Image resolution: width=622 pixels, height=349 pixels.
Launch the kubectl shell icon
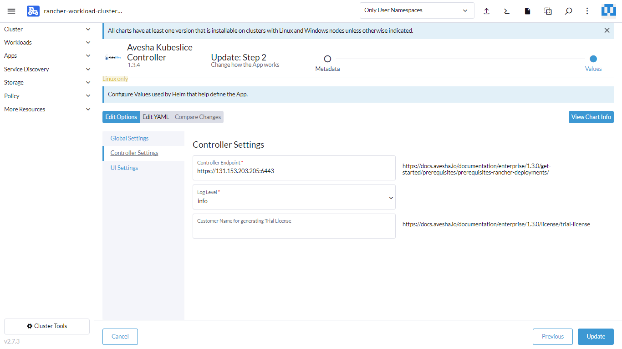(507, 11)
